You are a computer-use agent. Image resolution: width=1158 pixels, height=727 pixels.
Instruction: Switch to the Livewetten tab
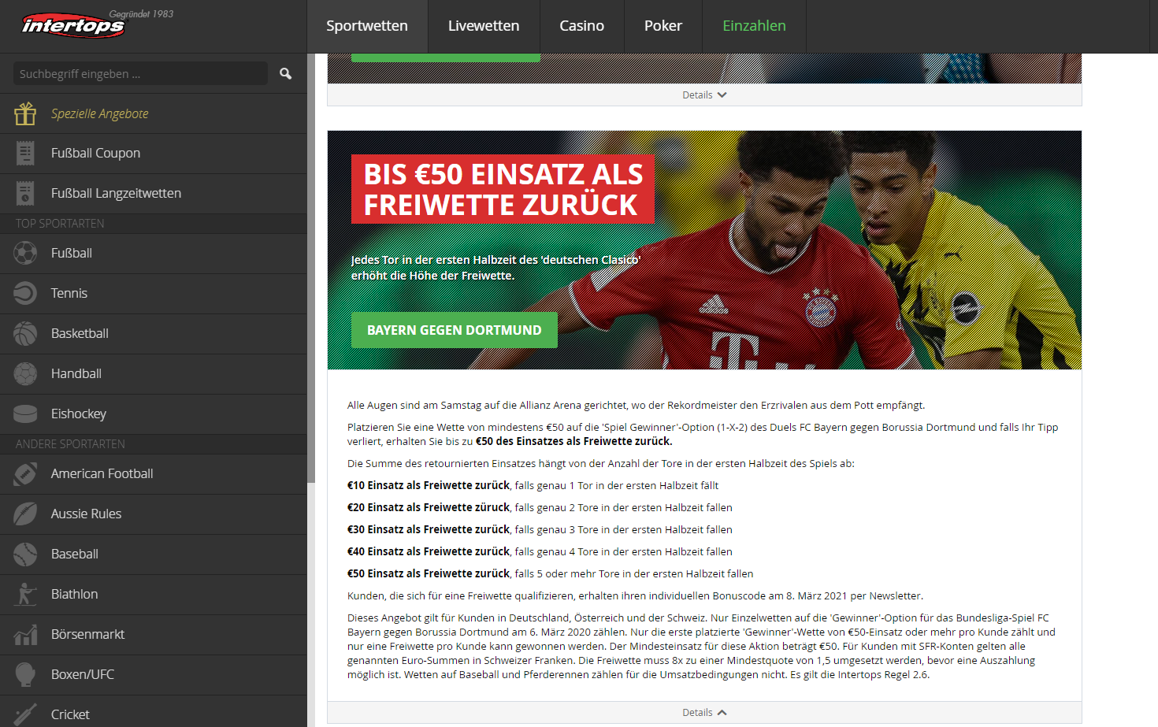coord(484,26)
